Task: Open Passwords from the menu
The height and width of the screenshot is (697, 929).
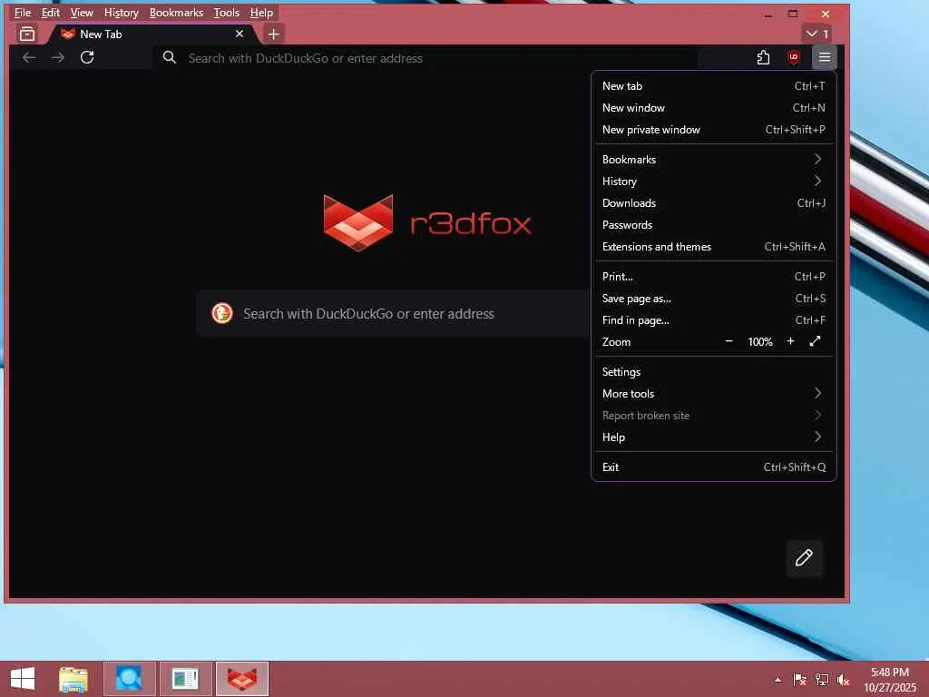Action: 713,225
